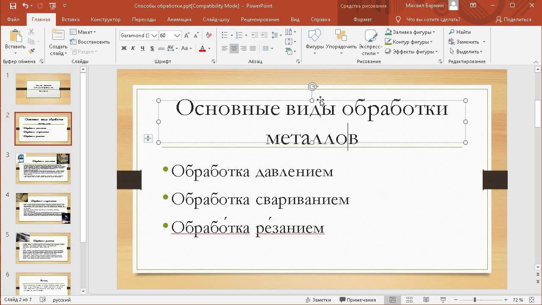Viewport: 542px width, 305px height.
Task: Click the Заметки notes button
Action: 318,300
